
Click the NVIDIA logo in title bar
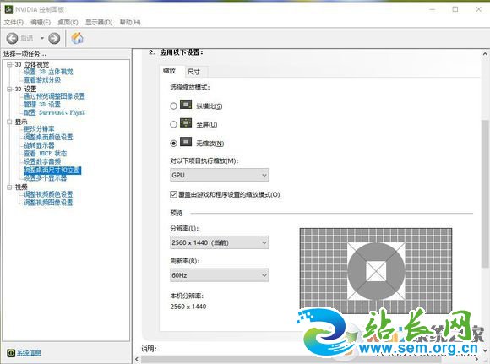pyautogui.click(x=8, y=9)
